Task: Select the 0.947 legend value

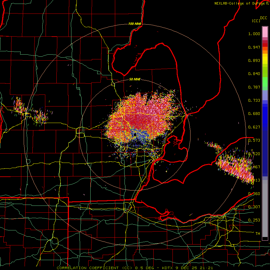Action: click(254, 47)
